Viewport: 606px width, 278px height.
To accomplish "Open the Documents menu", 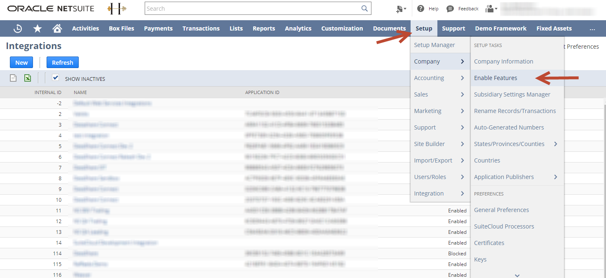I will [389, 28].
